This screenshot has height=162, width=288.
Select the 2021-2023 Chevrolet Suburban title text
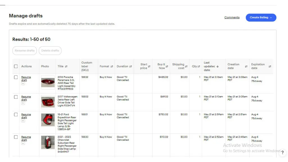click(x=67, y=144)
